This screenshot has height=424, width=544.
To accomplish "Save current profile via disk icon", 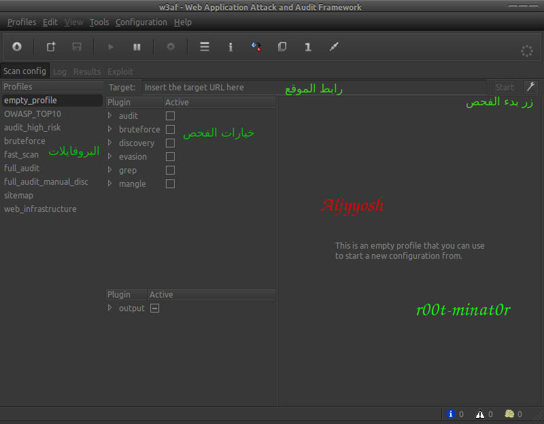I will (x=77, y=47).
